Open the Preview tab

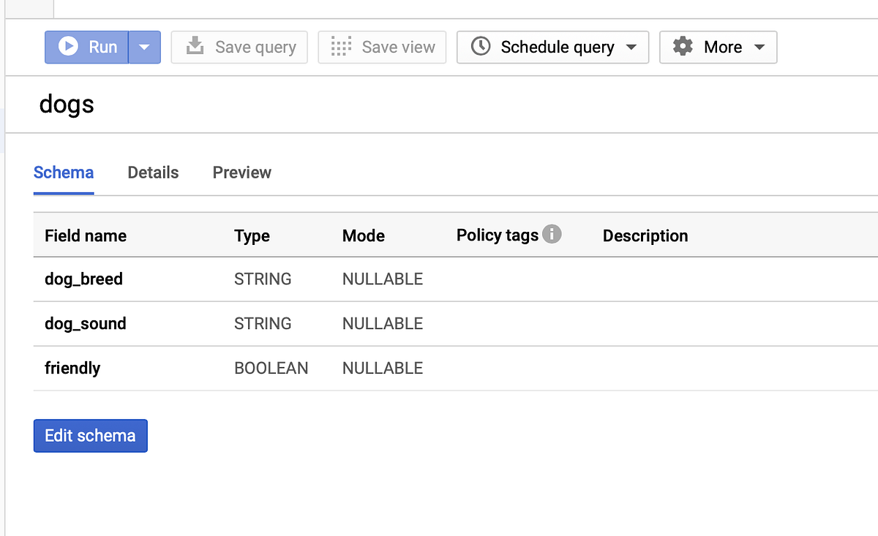pyautogui.click(x=241, y=173)
